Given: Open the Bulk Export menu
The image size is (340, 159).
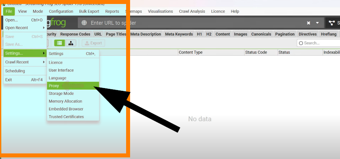Looking at the screenshot, I should [x=89, y=11].
